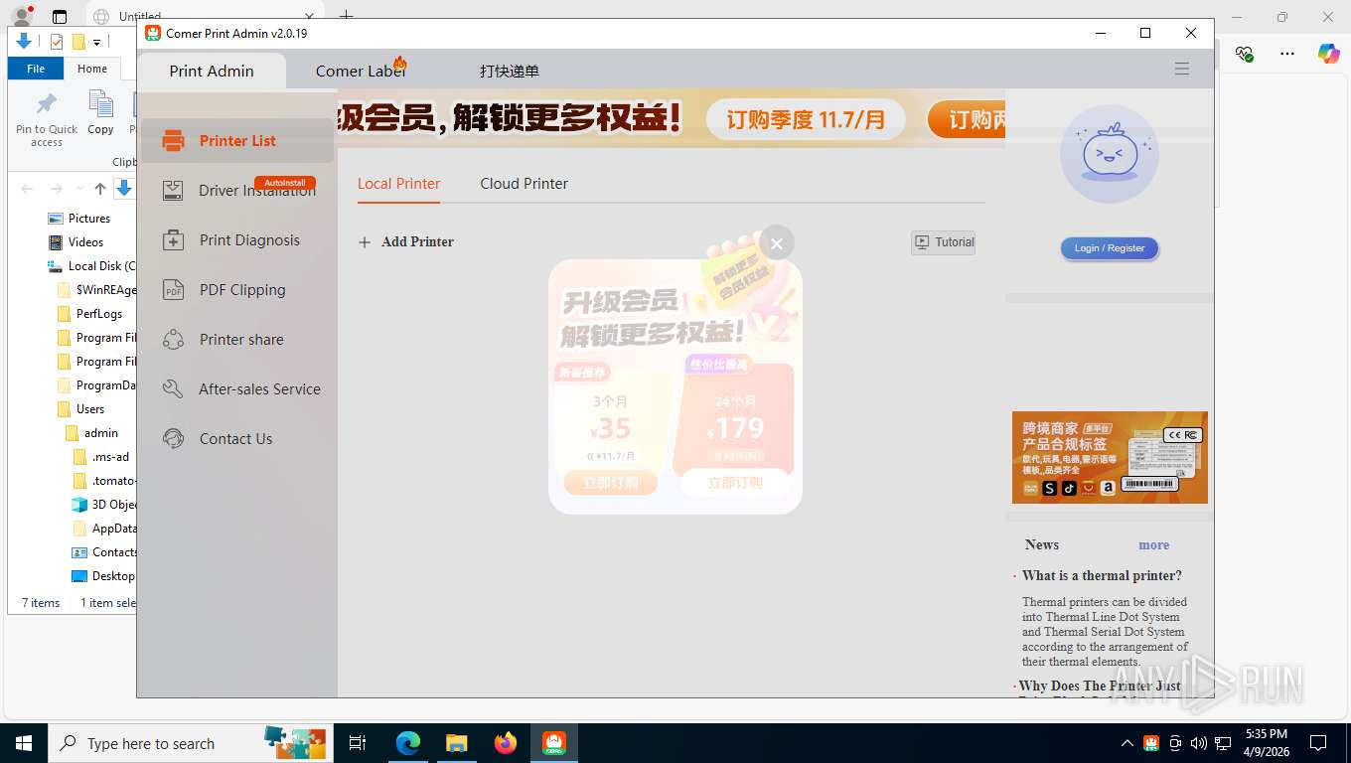Open Edge settings and more menu
The image size is (1351, 763).
1286,54
